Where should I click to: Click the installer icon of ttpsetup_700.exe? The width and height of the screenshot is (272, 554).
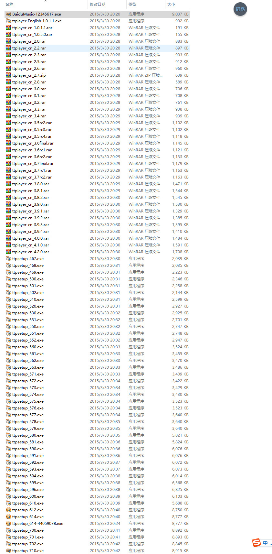[x=8, y=530]
